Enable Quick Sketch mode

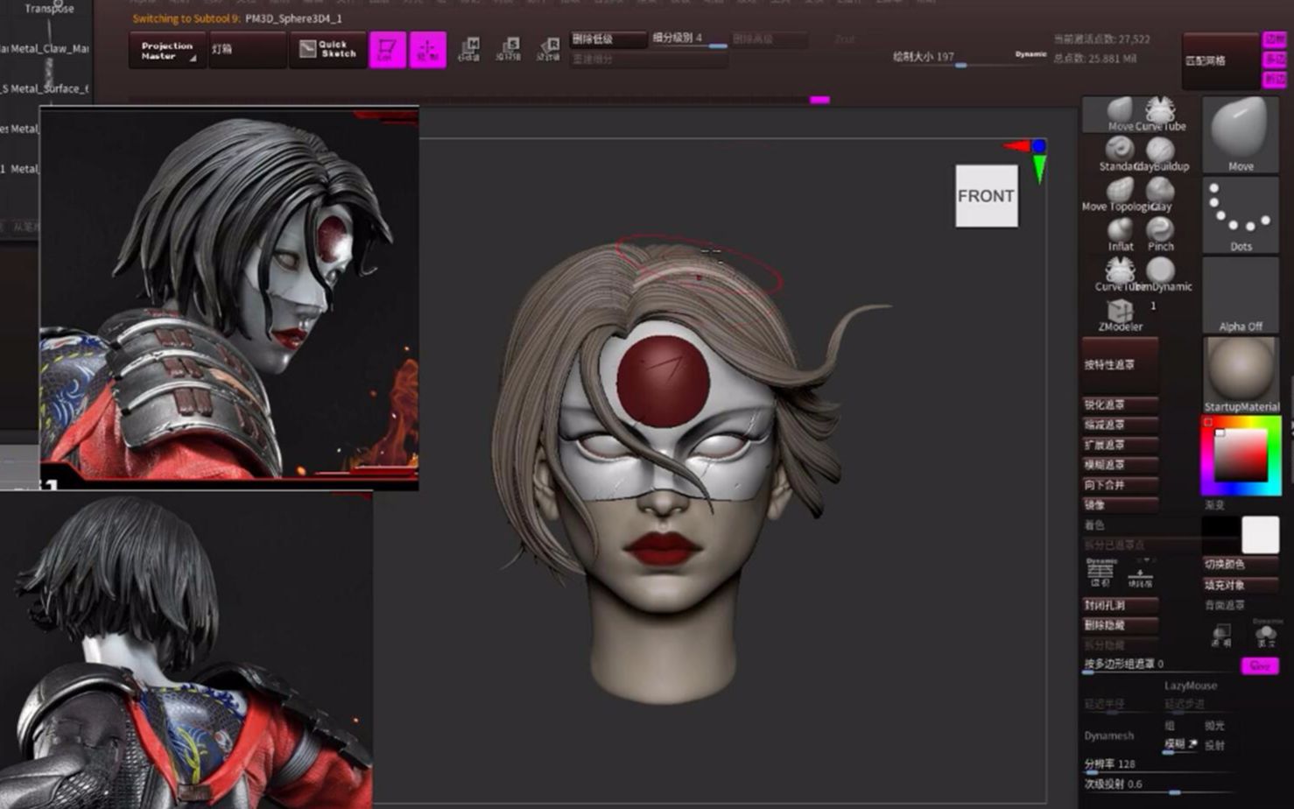point(327,49)
